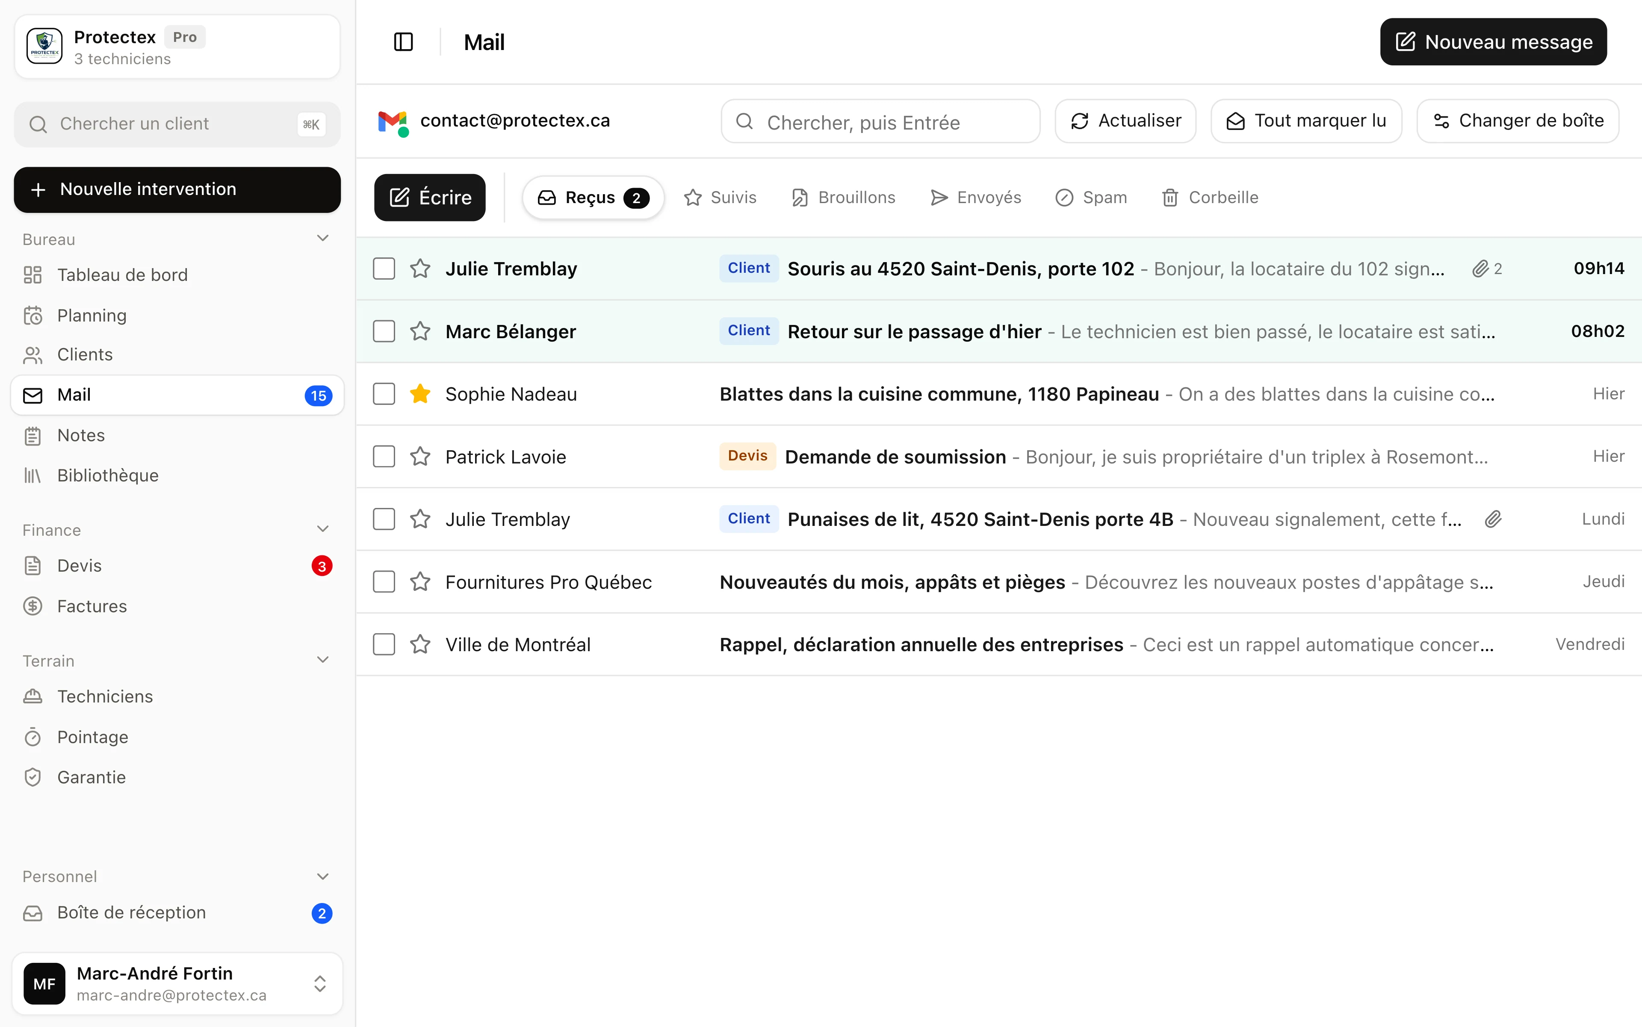Click the Client tag on Marc Bélanger email
This screenshot has height=1027, width=1642.
point(749,331)
